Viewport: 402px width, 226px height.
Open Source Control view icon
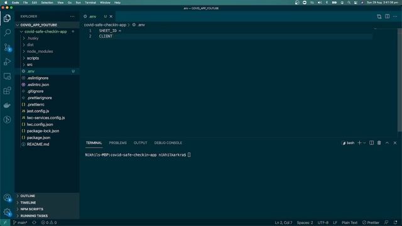click(7, 48)
